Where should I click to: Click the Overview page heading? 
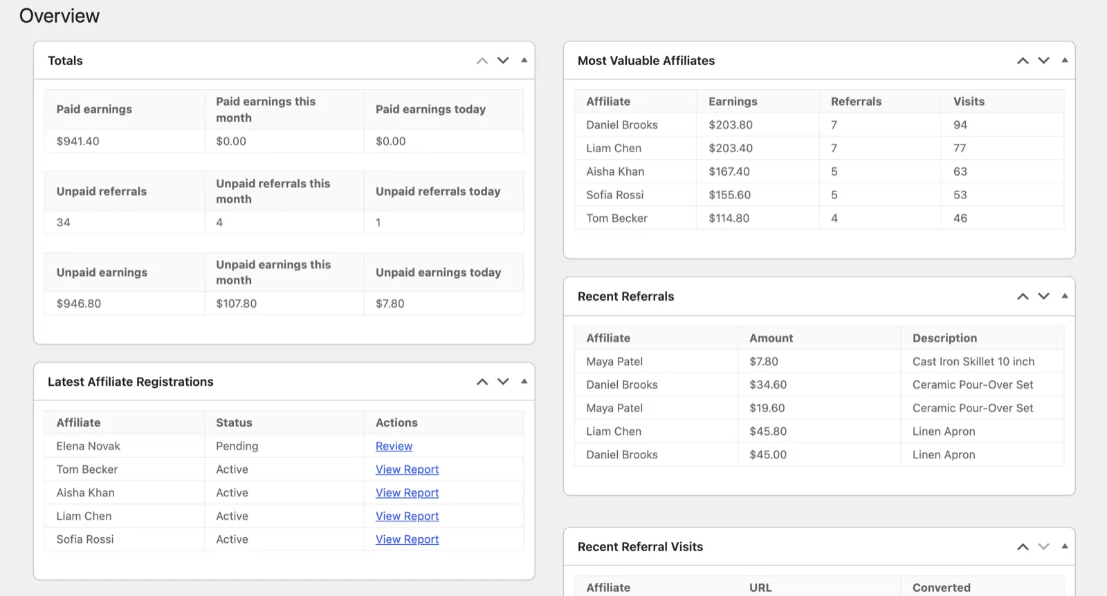coord(60,16)
